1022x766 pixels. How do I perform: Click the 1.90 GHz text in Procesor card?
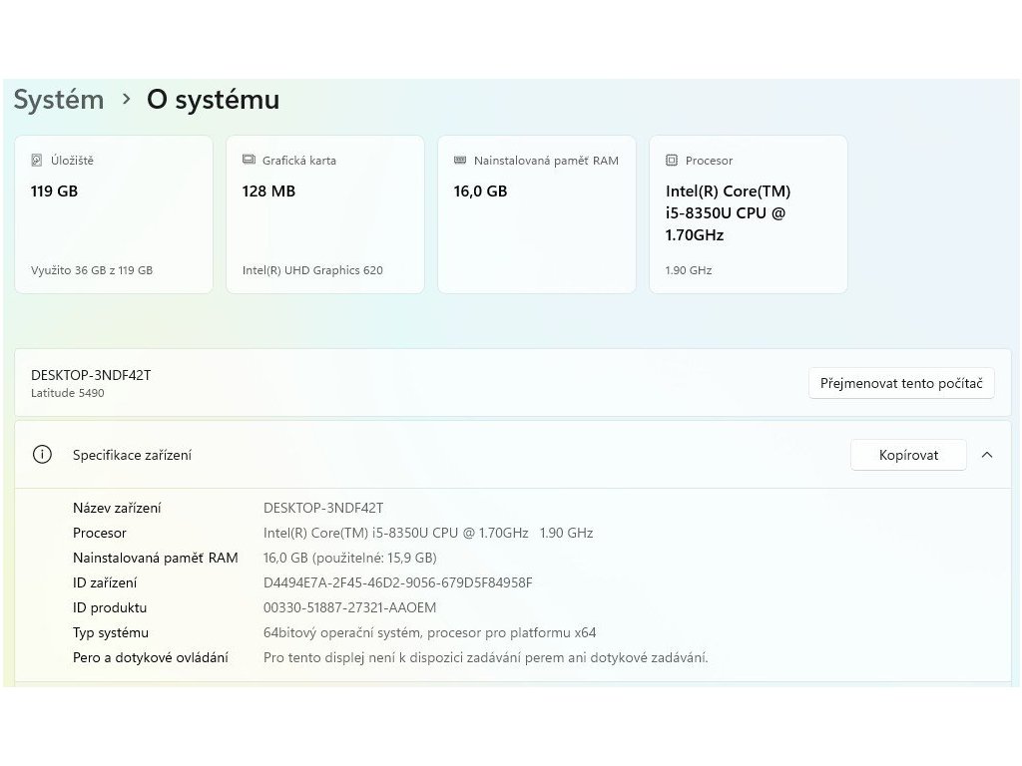[689, 270]
